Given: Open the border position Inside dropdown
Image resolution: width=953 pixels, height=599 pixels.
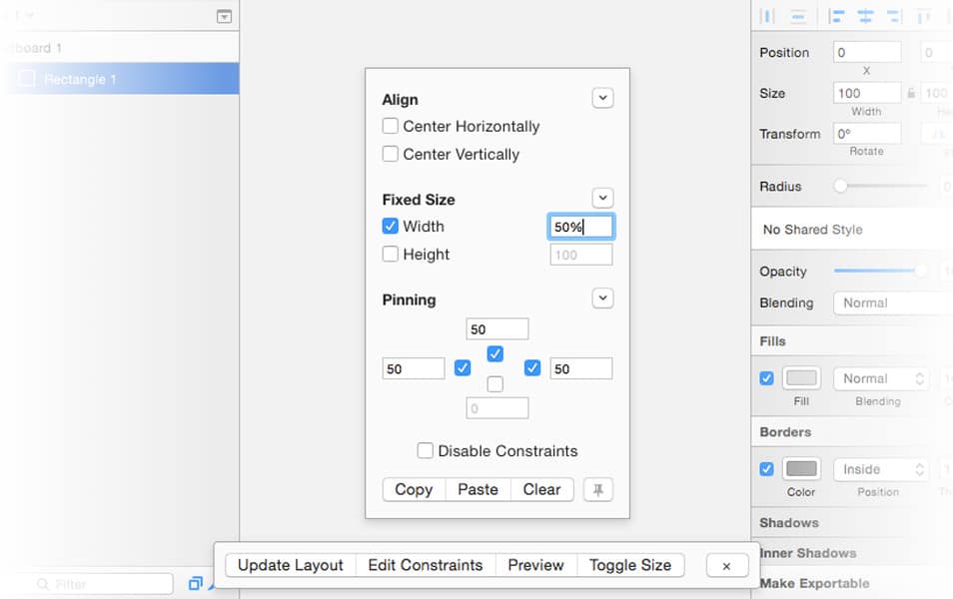Looking at the screenshot, I should (880, 469).
